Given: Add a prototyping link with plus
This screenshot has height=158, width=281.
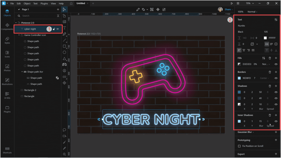Looking at the screenshot, I should coord(276,140).
